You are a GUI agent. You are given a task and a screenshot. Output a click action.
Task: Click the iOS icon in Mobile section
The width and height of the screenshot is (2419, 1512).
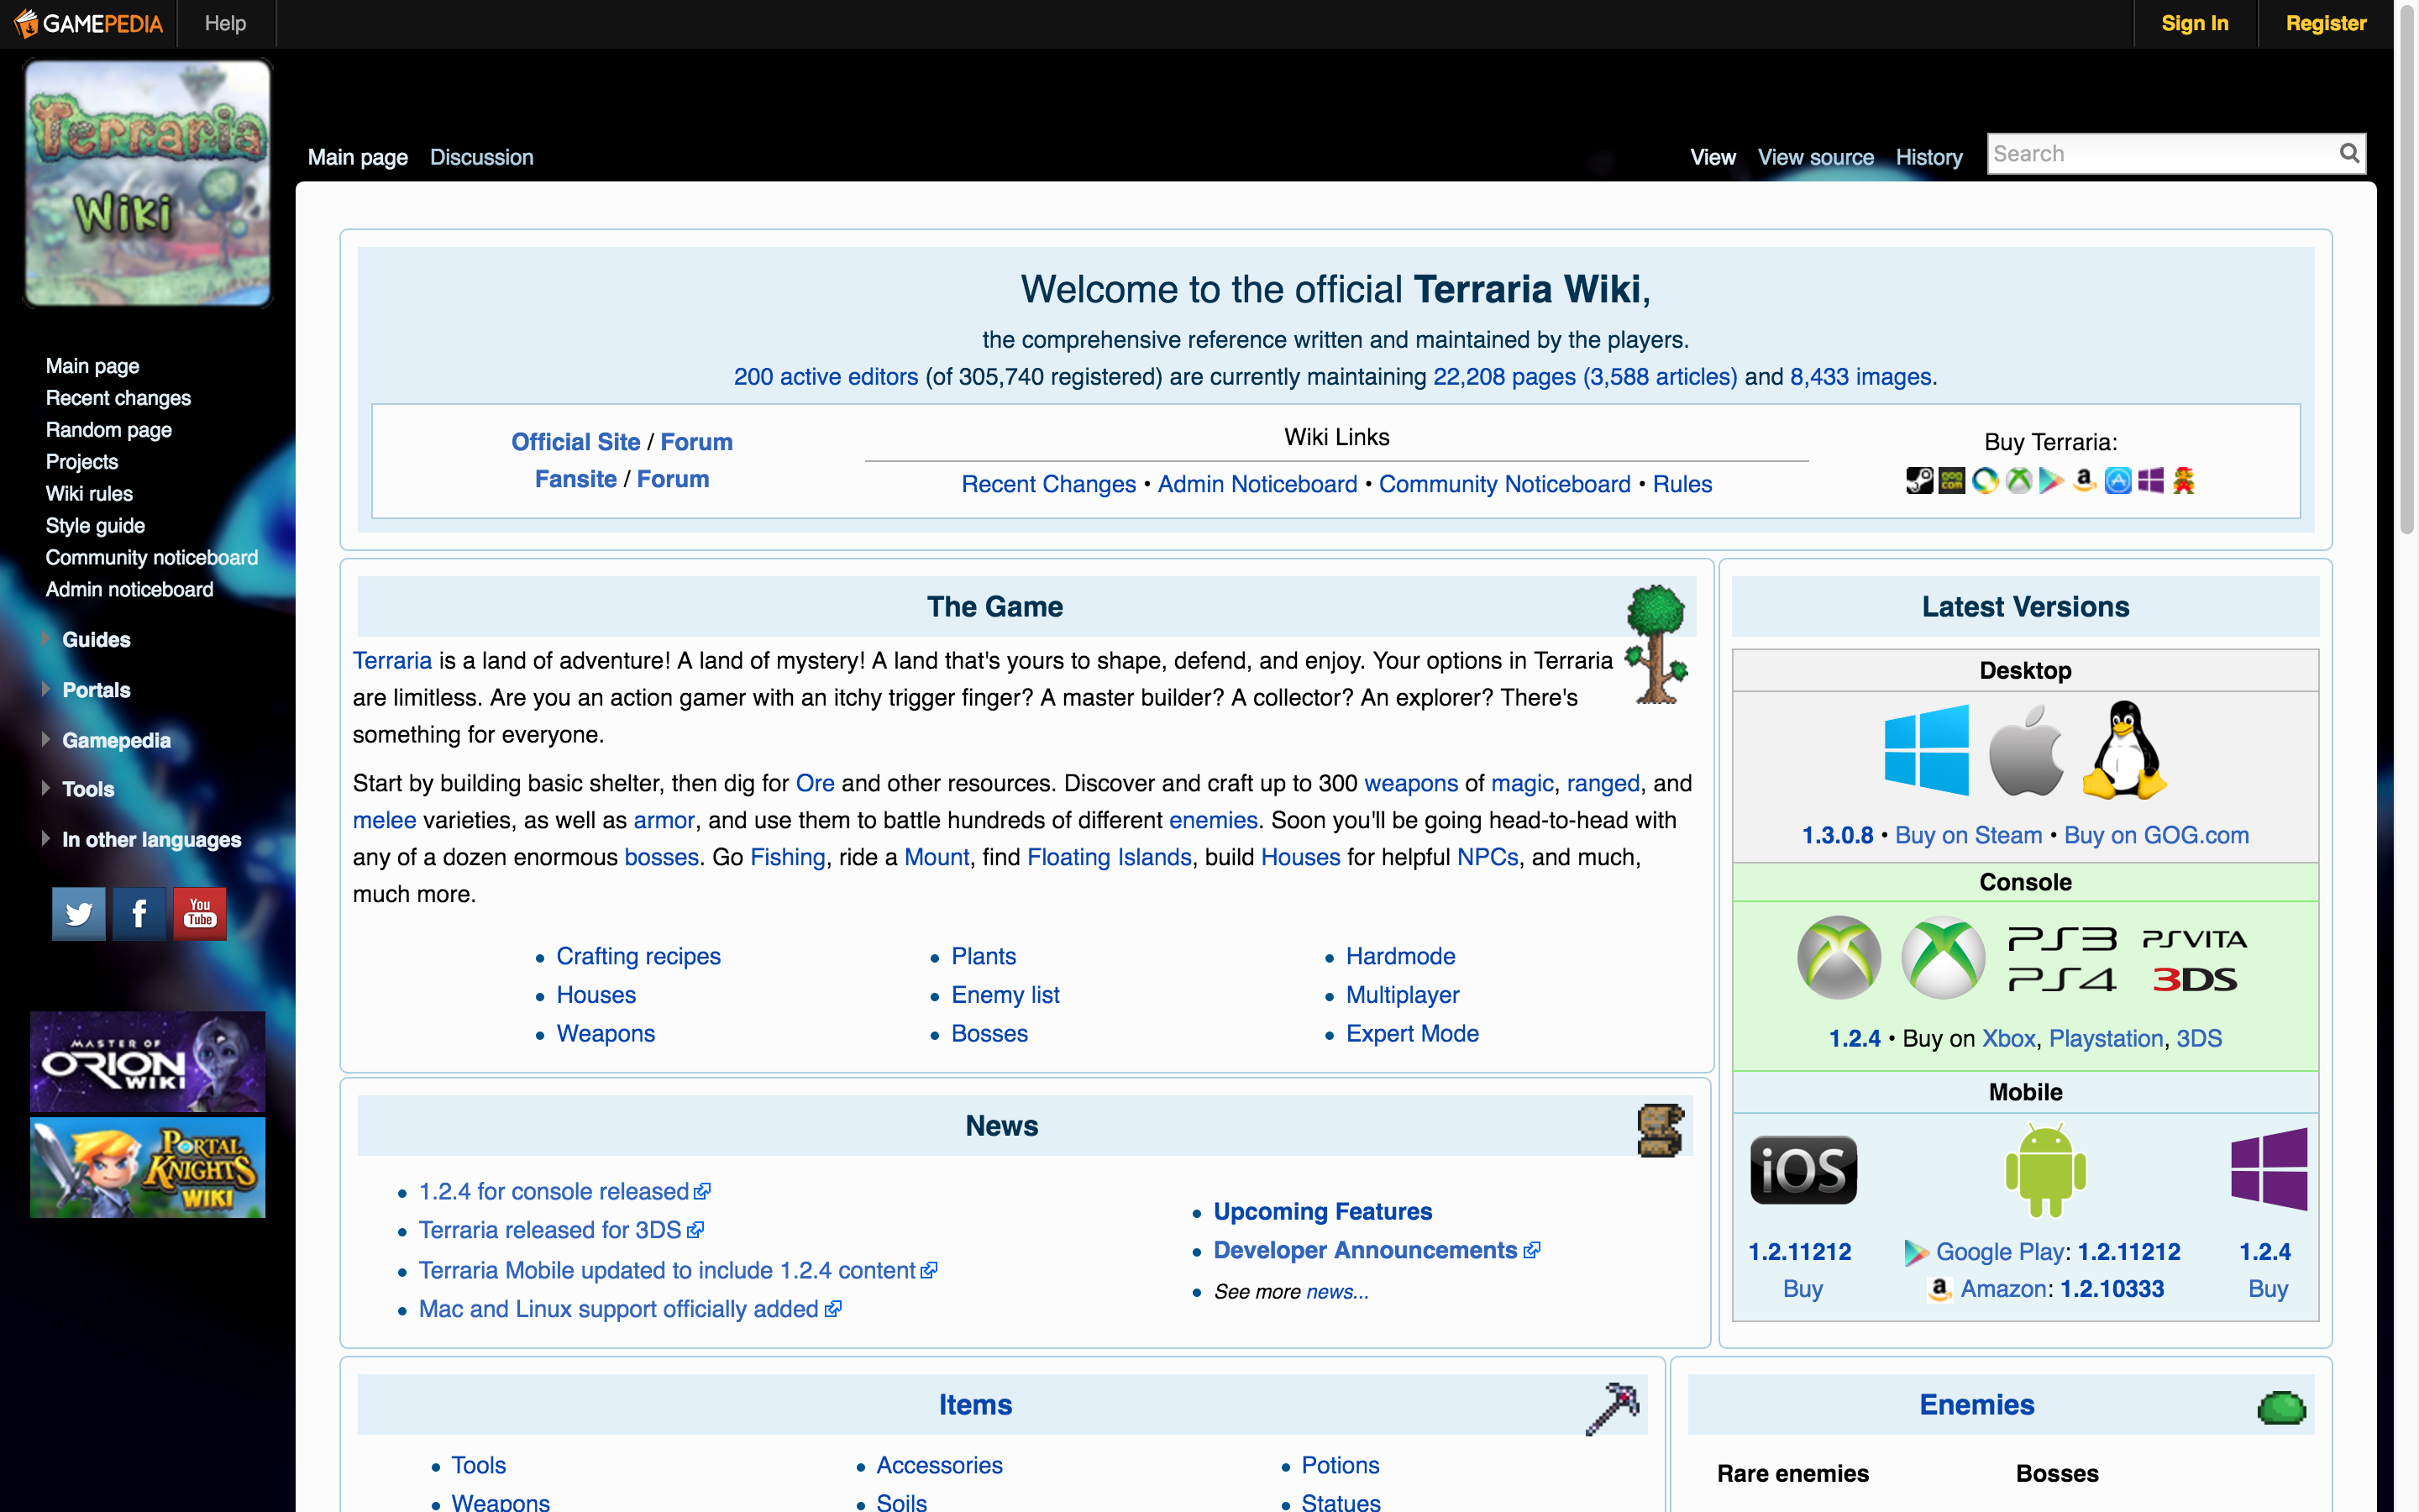pos(1803,1169)
